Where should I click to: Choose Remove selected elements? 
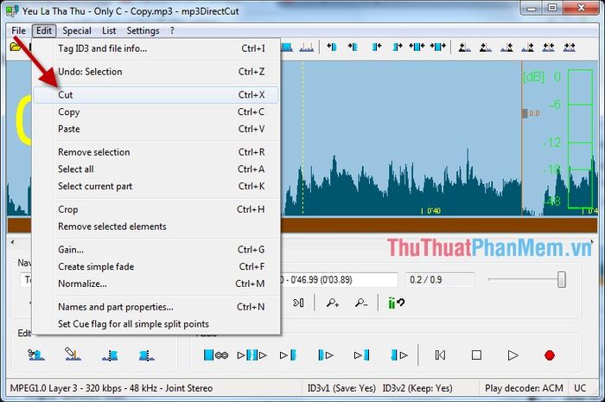(156, 227)
